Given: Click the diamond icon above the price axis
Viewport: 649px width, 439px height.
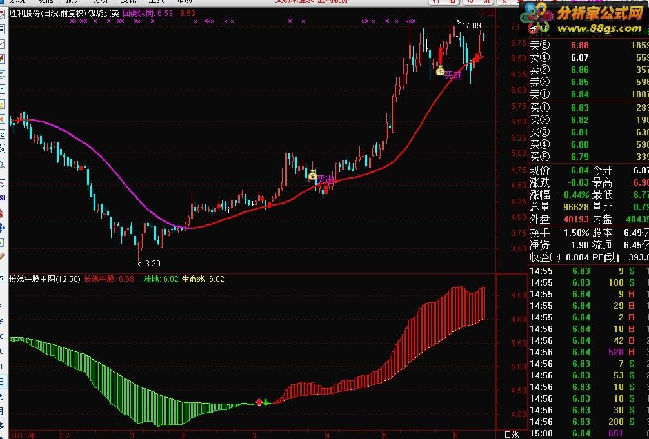Looking at the screenshot, I should (x=482, y=14).
